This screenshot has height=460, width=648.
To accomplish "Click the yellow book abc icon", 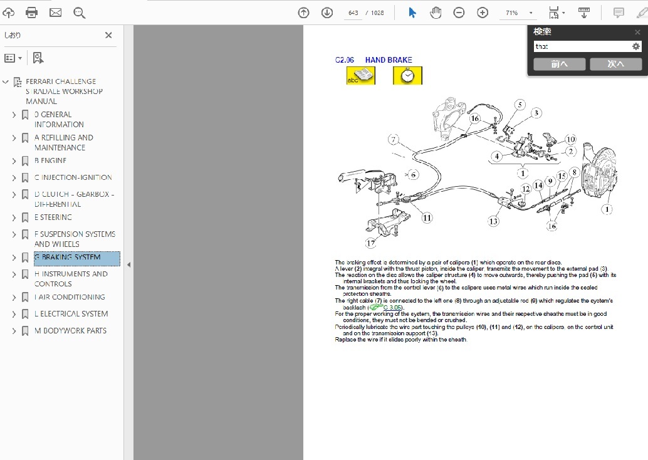I will pyautogui.click(x=361, y=76).
